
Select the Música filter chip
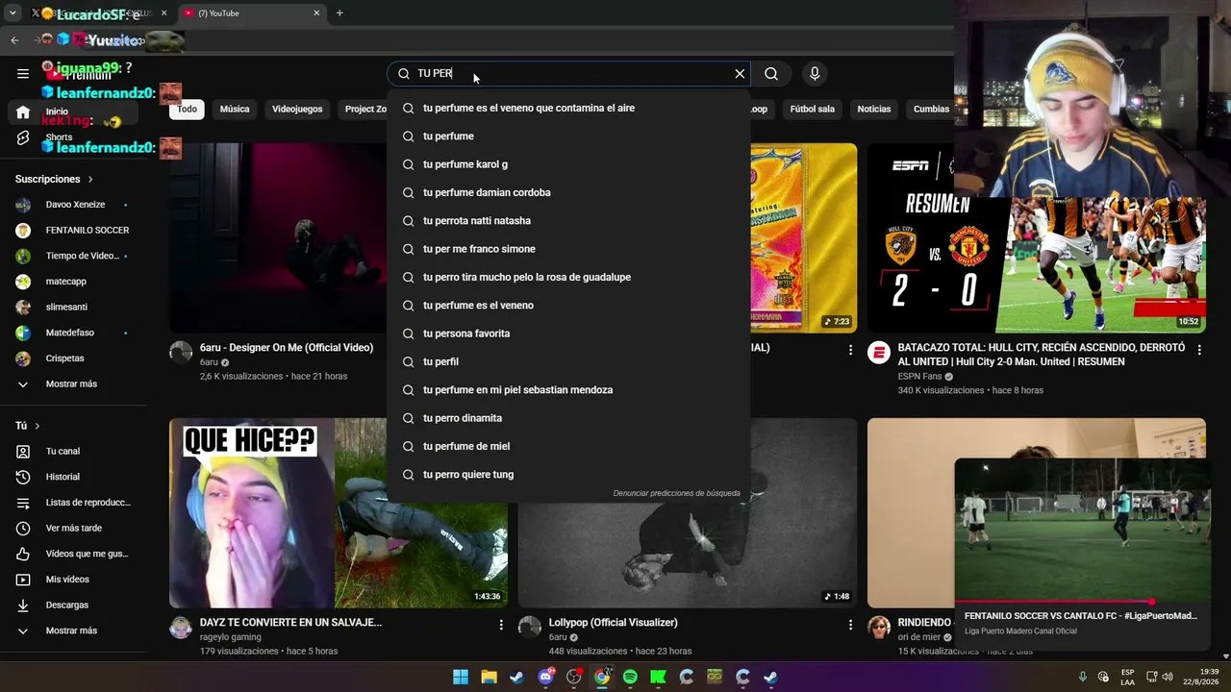click(x=235, y=110)
